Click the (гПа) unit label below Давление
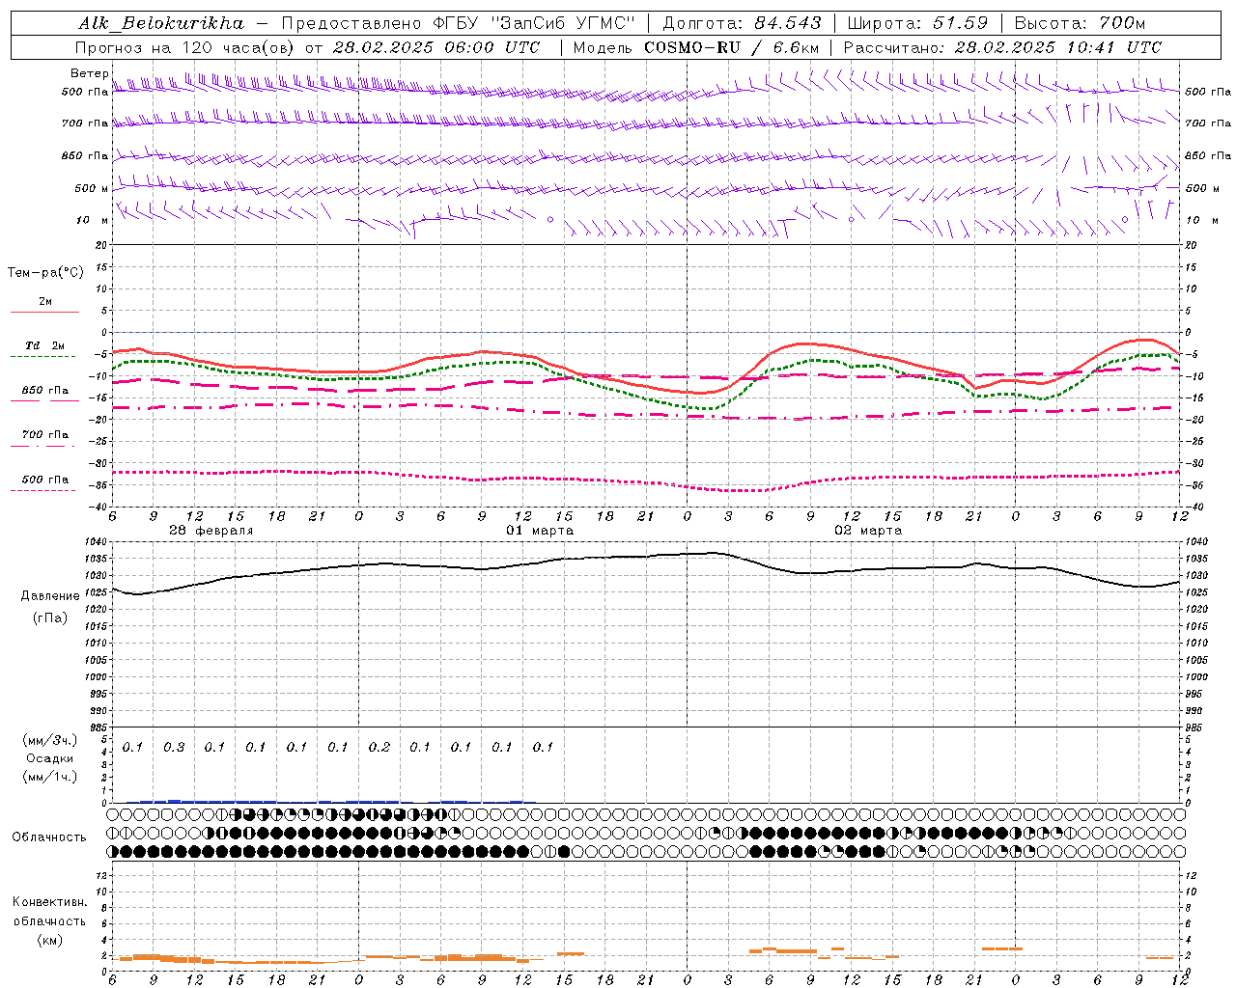The height and width of the screenshot is (988, 1236). [x=49, y=617]
